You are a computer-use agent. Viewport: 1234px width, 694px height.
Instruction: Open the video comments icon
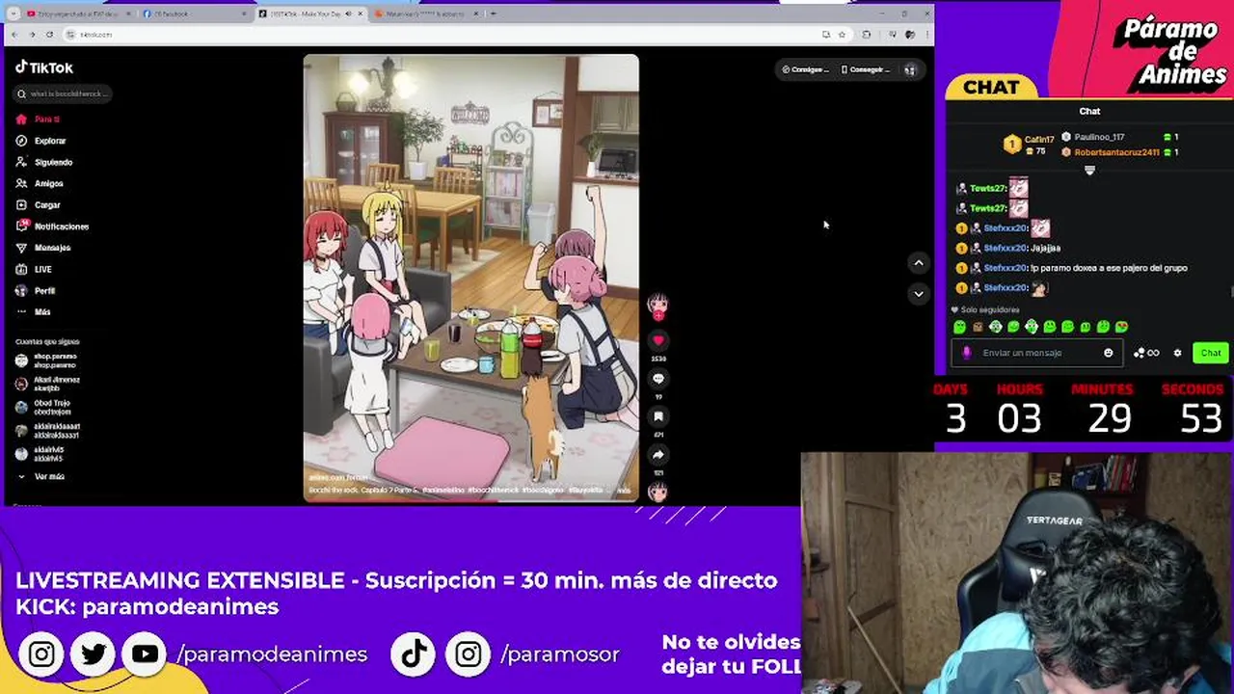tap(658, 379)
